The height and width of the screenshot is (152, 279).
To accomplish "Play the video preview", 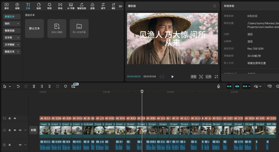I will tap(172, 77).
